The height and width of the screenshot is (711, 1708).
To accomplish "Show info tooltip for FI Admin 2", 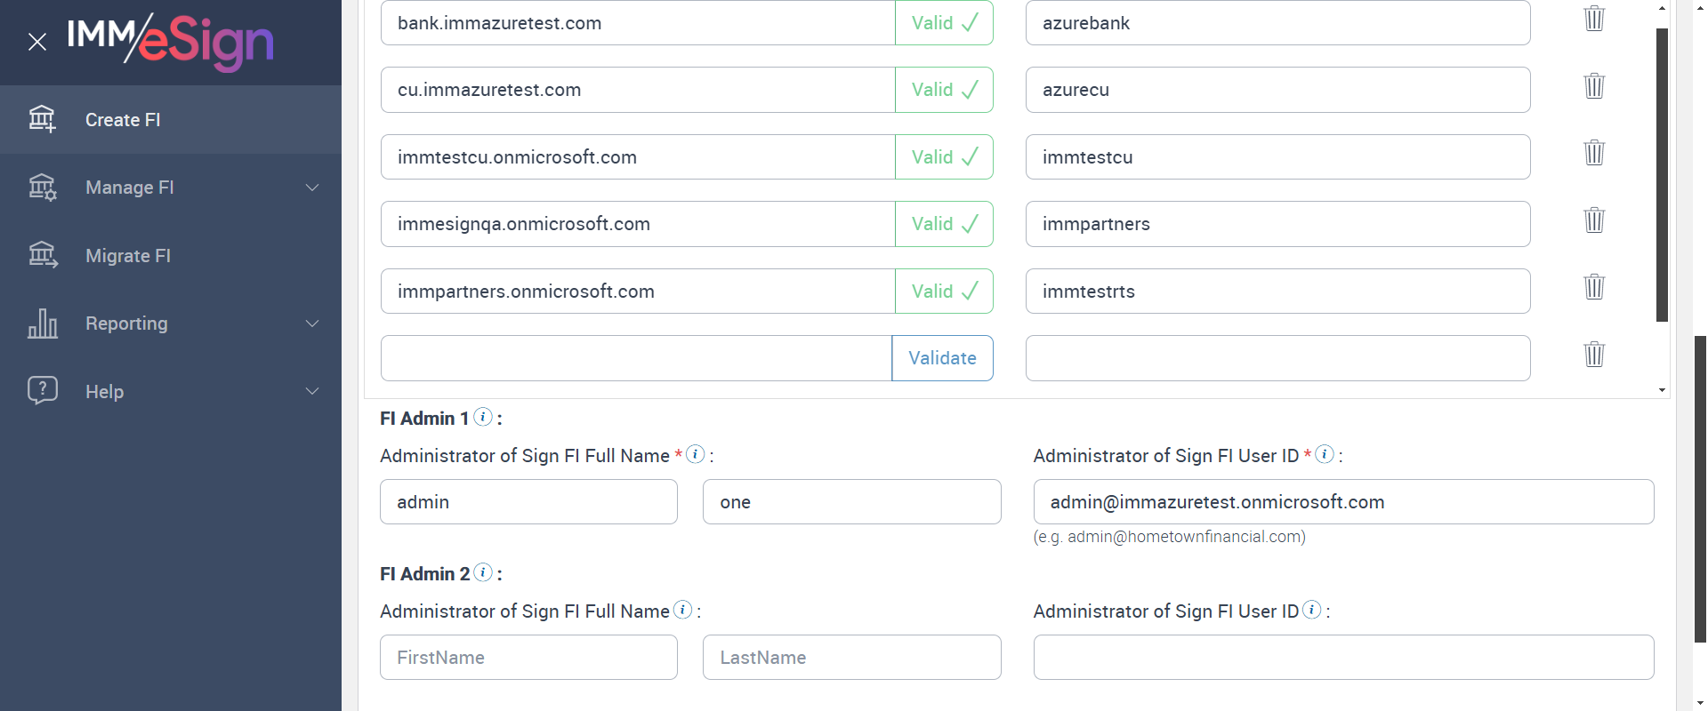I will tap(483, 572).
